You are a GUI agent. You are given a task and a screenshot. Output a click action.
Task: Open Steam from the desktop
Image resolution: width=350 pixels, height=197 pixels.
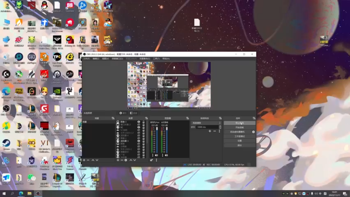tap(6, 144)
